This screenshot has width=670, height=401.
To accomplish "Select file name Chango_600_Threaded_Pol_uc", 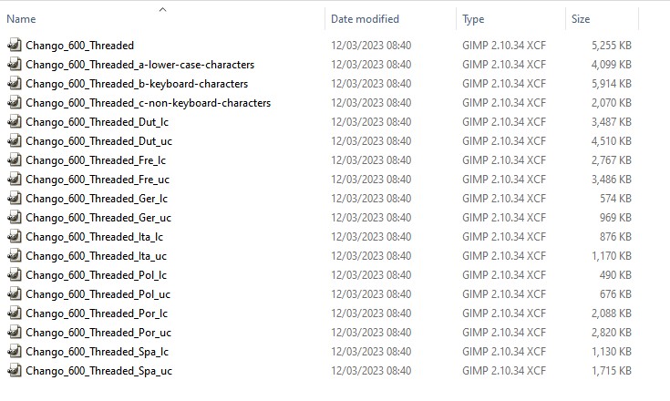I will click(x=98, y=294).
